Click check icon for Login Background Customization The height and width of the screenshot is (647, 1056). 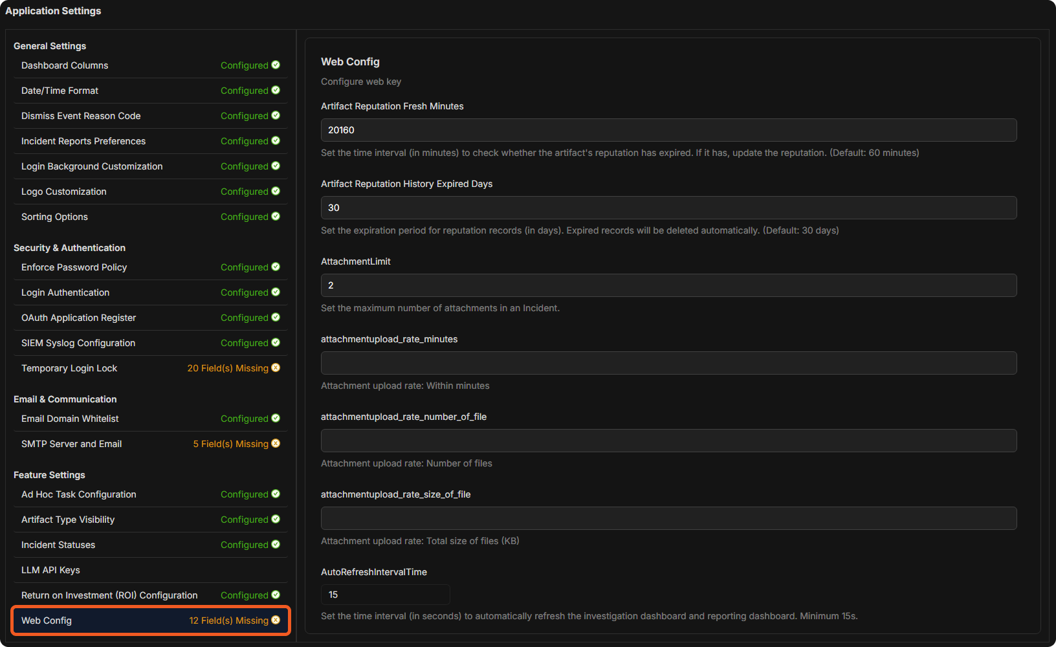coord(276,166)
